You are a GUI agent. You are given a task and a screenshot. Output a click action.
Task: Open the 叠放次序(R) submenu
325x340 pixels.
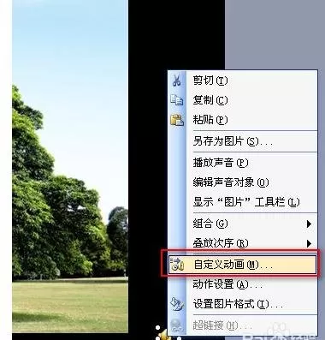242,243
